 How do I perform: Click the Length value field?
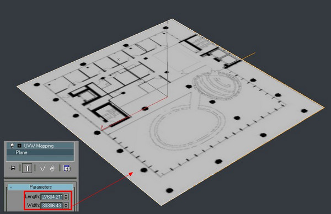[x=52, y=197]
